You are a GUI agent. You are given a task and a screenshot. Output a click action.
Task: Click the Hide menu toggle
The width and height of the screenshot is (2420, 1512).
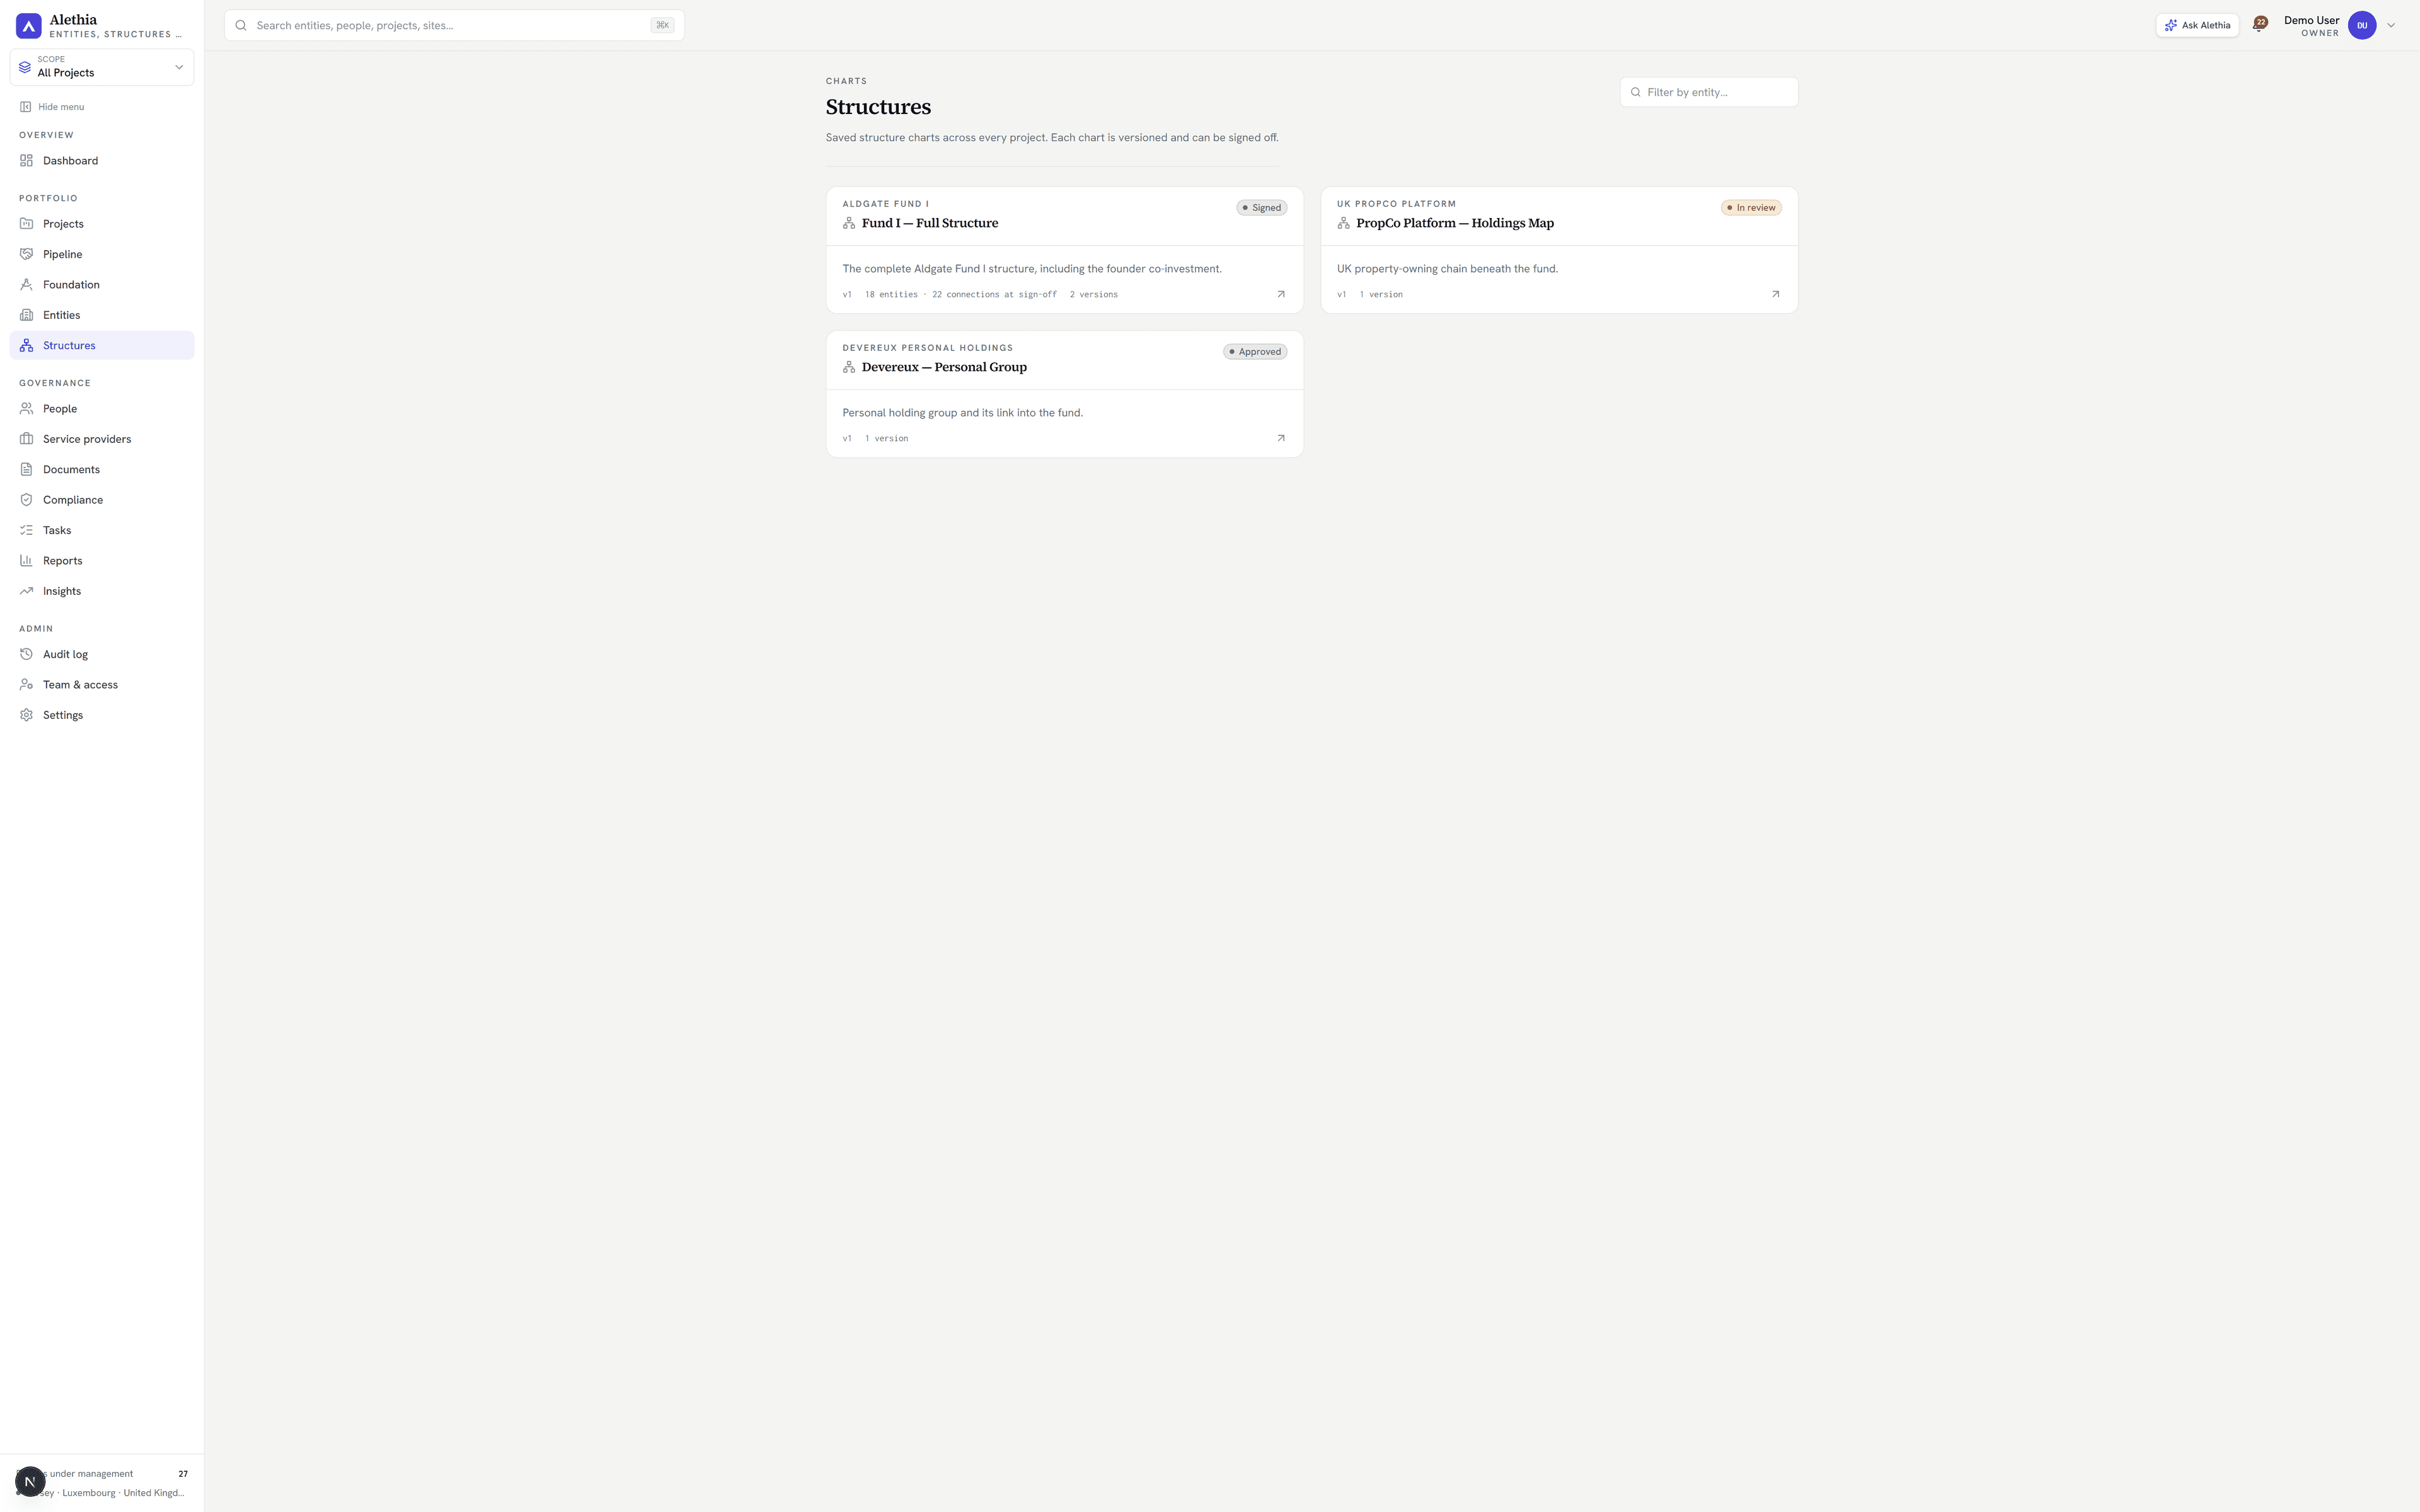[52, 107]
